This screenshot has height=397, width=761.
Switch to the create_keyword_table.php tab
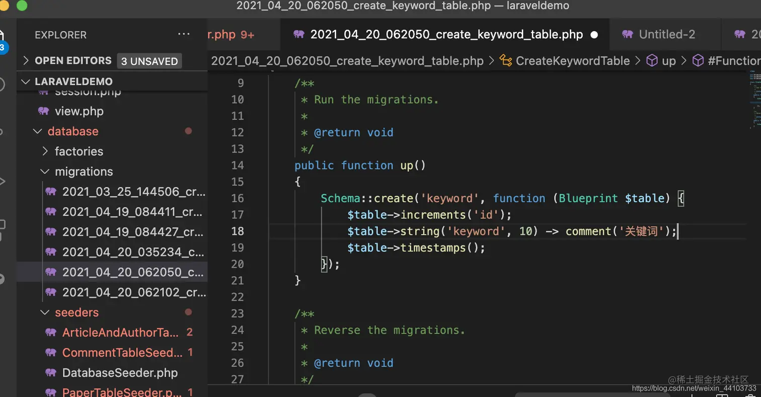(x=446, y=34)
